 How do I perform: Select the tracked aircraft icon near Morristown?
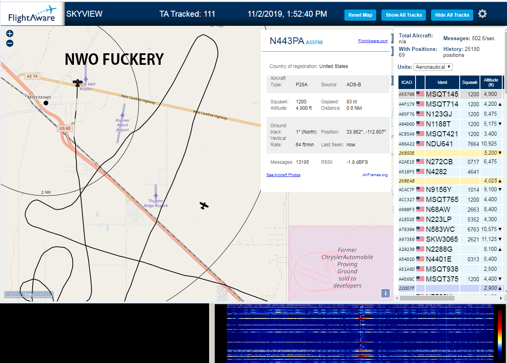pyautogui.click(x=78, y=83)
